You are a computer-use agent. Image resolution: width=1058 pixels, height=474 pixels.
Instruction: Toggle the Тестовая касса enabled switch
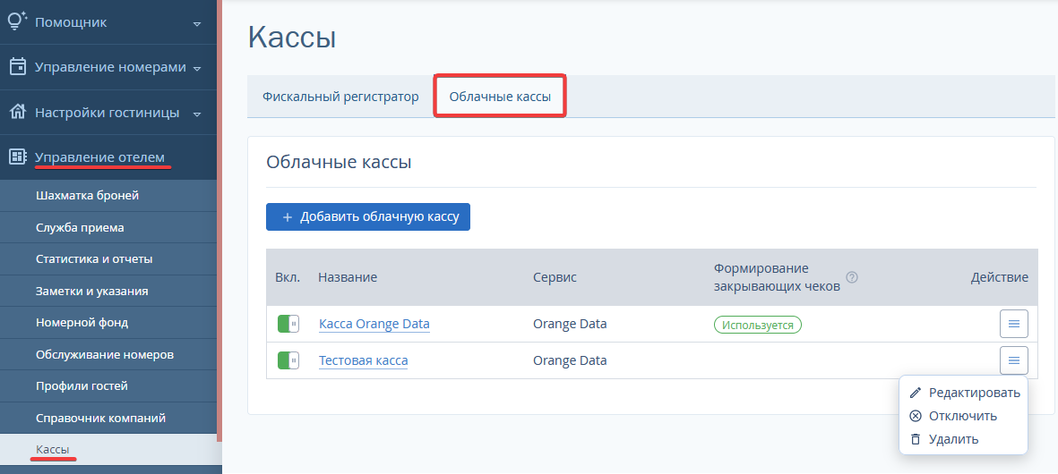[288, 360]
